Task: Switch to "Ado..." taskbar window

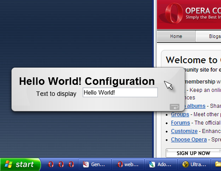Action: 161,164
